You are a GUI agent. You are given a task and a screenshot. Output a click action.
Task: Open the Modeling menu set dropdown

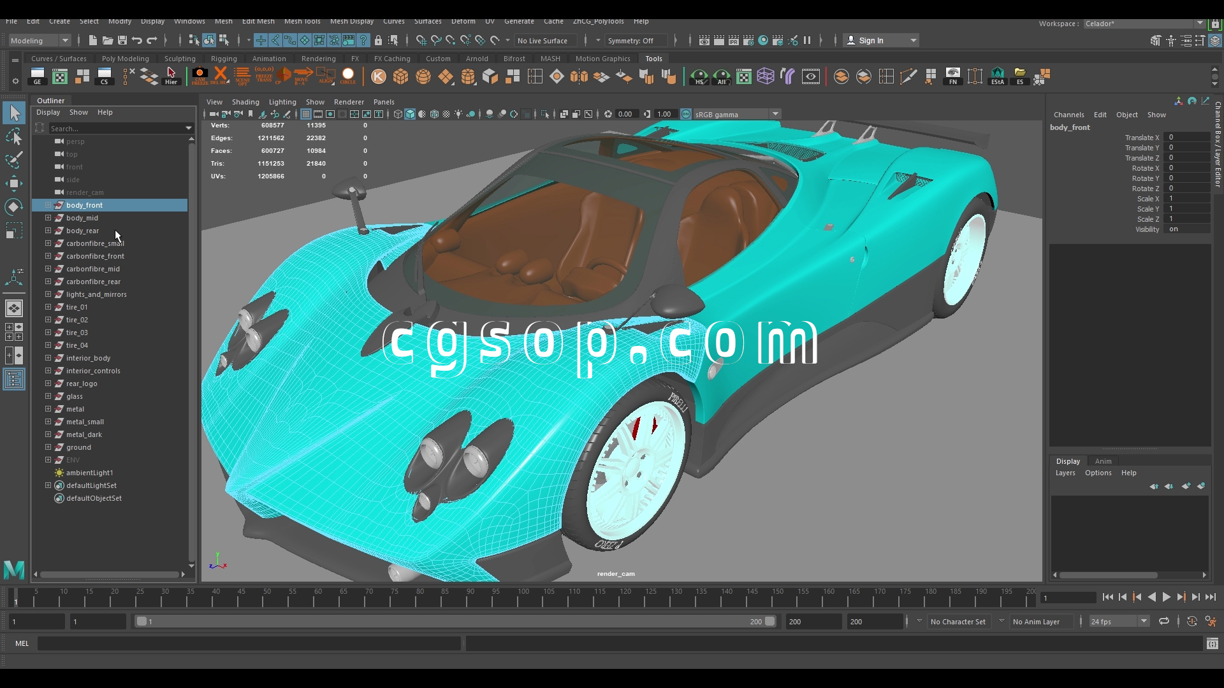tap(65, 40)
